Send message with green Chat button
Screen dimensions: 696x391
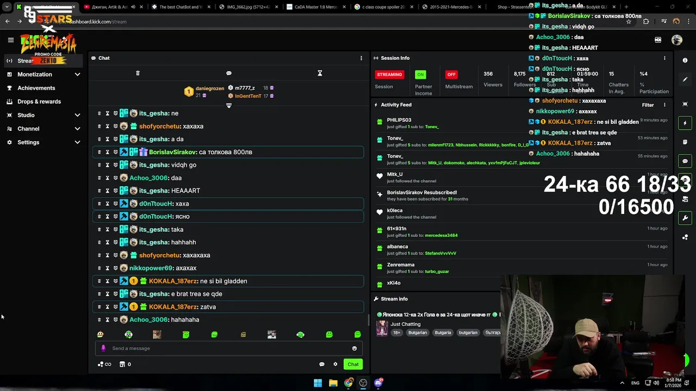353,364
